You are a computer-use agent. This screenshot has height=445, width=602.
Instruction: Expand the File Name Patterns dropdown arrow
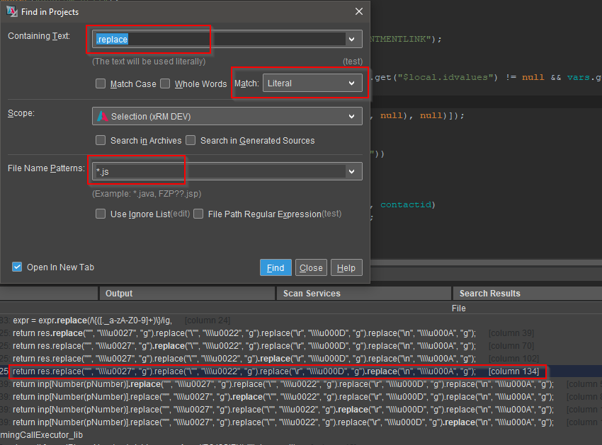pos(352,171)
